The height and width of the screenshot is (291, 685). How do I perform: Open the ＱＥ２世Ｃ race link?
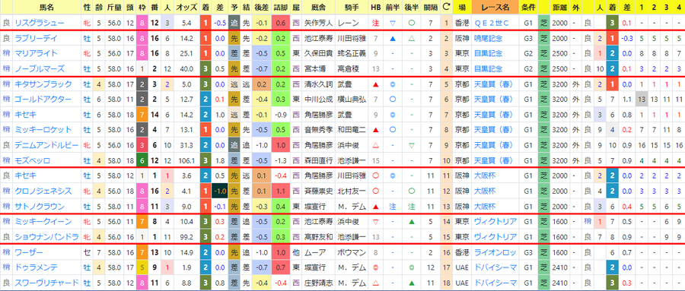tap(492, 23)
